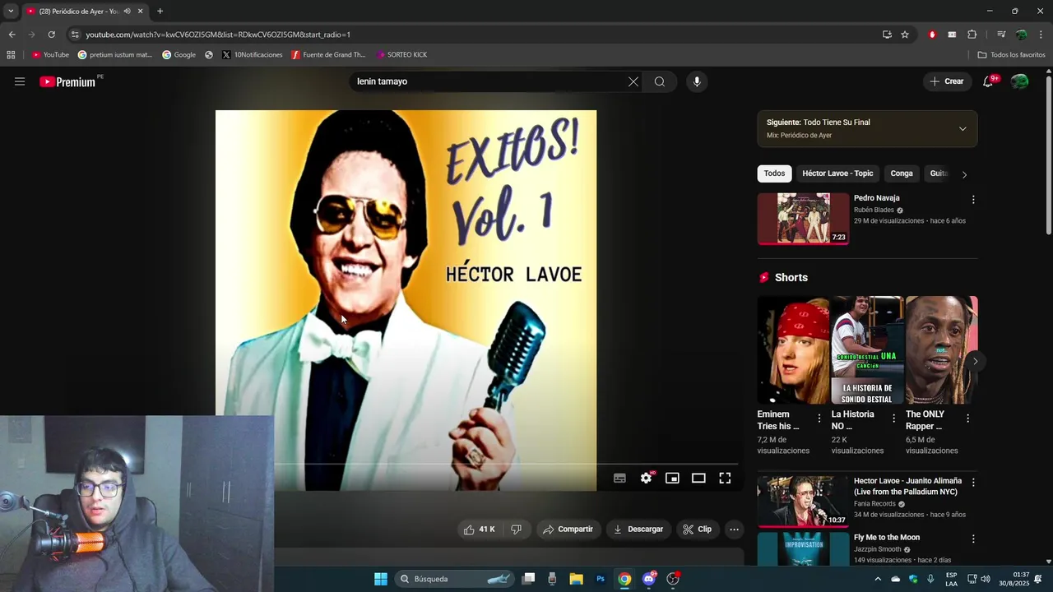
Task: Open the Pedro Navaja video thumbnail
Action: (x=803, y=219)
